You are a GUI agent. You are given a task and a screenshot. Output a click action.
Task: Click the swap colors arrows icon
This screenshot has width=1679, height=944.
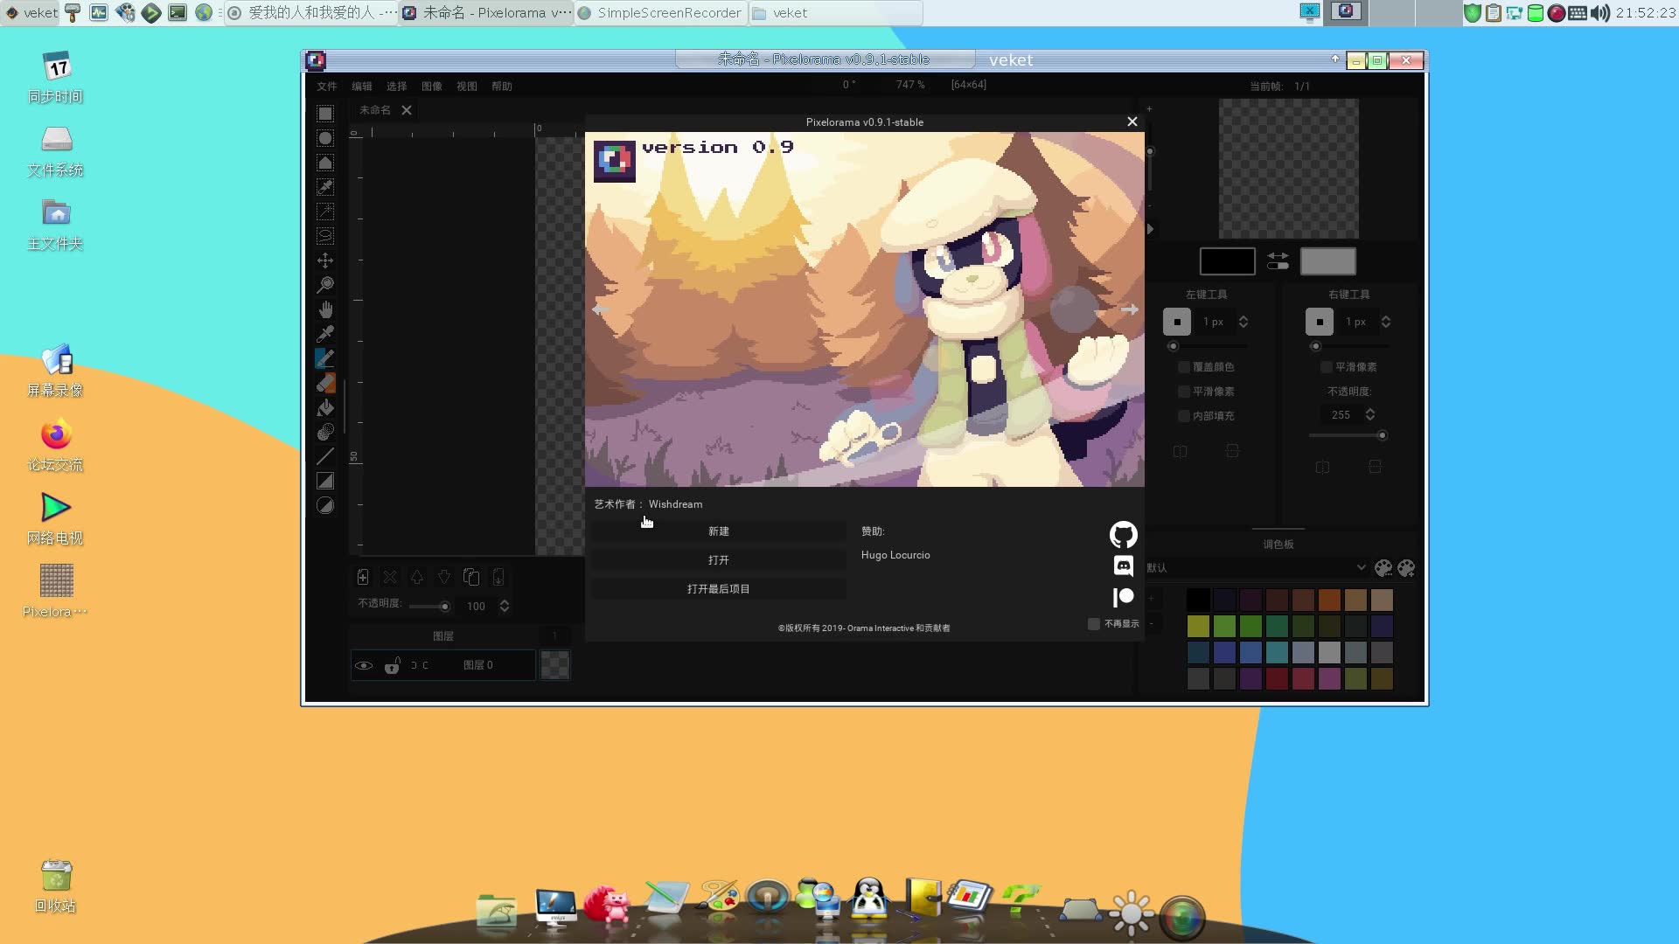pos(1278,261)
